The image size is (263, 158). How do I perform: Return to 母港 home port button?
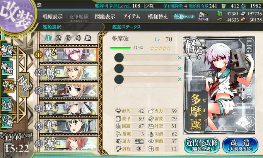point(24,85)
